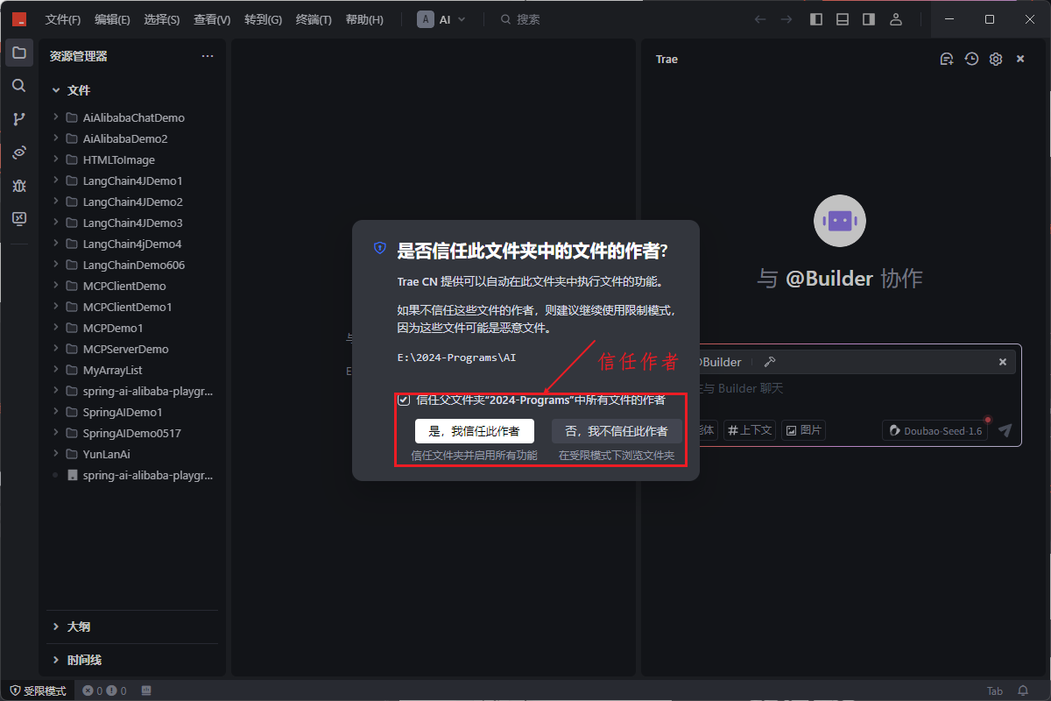This screenshot has height=701, width=1051.
Task: Expand the AiAlibabaChatDemo folder
Action: click(56, 117)
